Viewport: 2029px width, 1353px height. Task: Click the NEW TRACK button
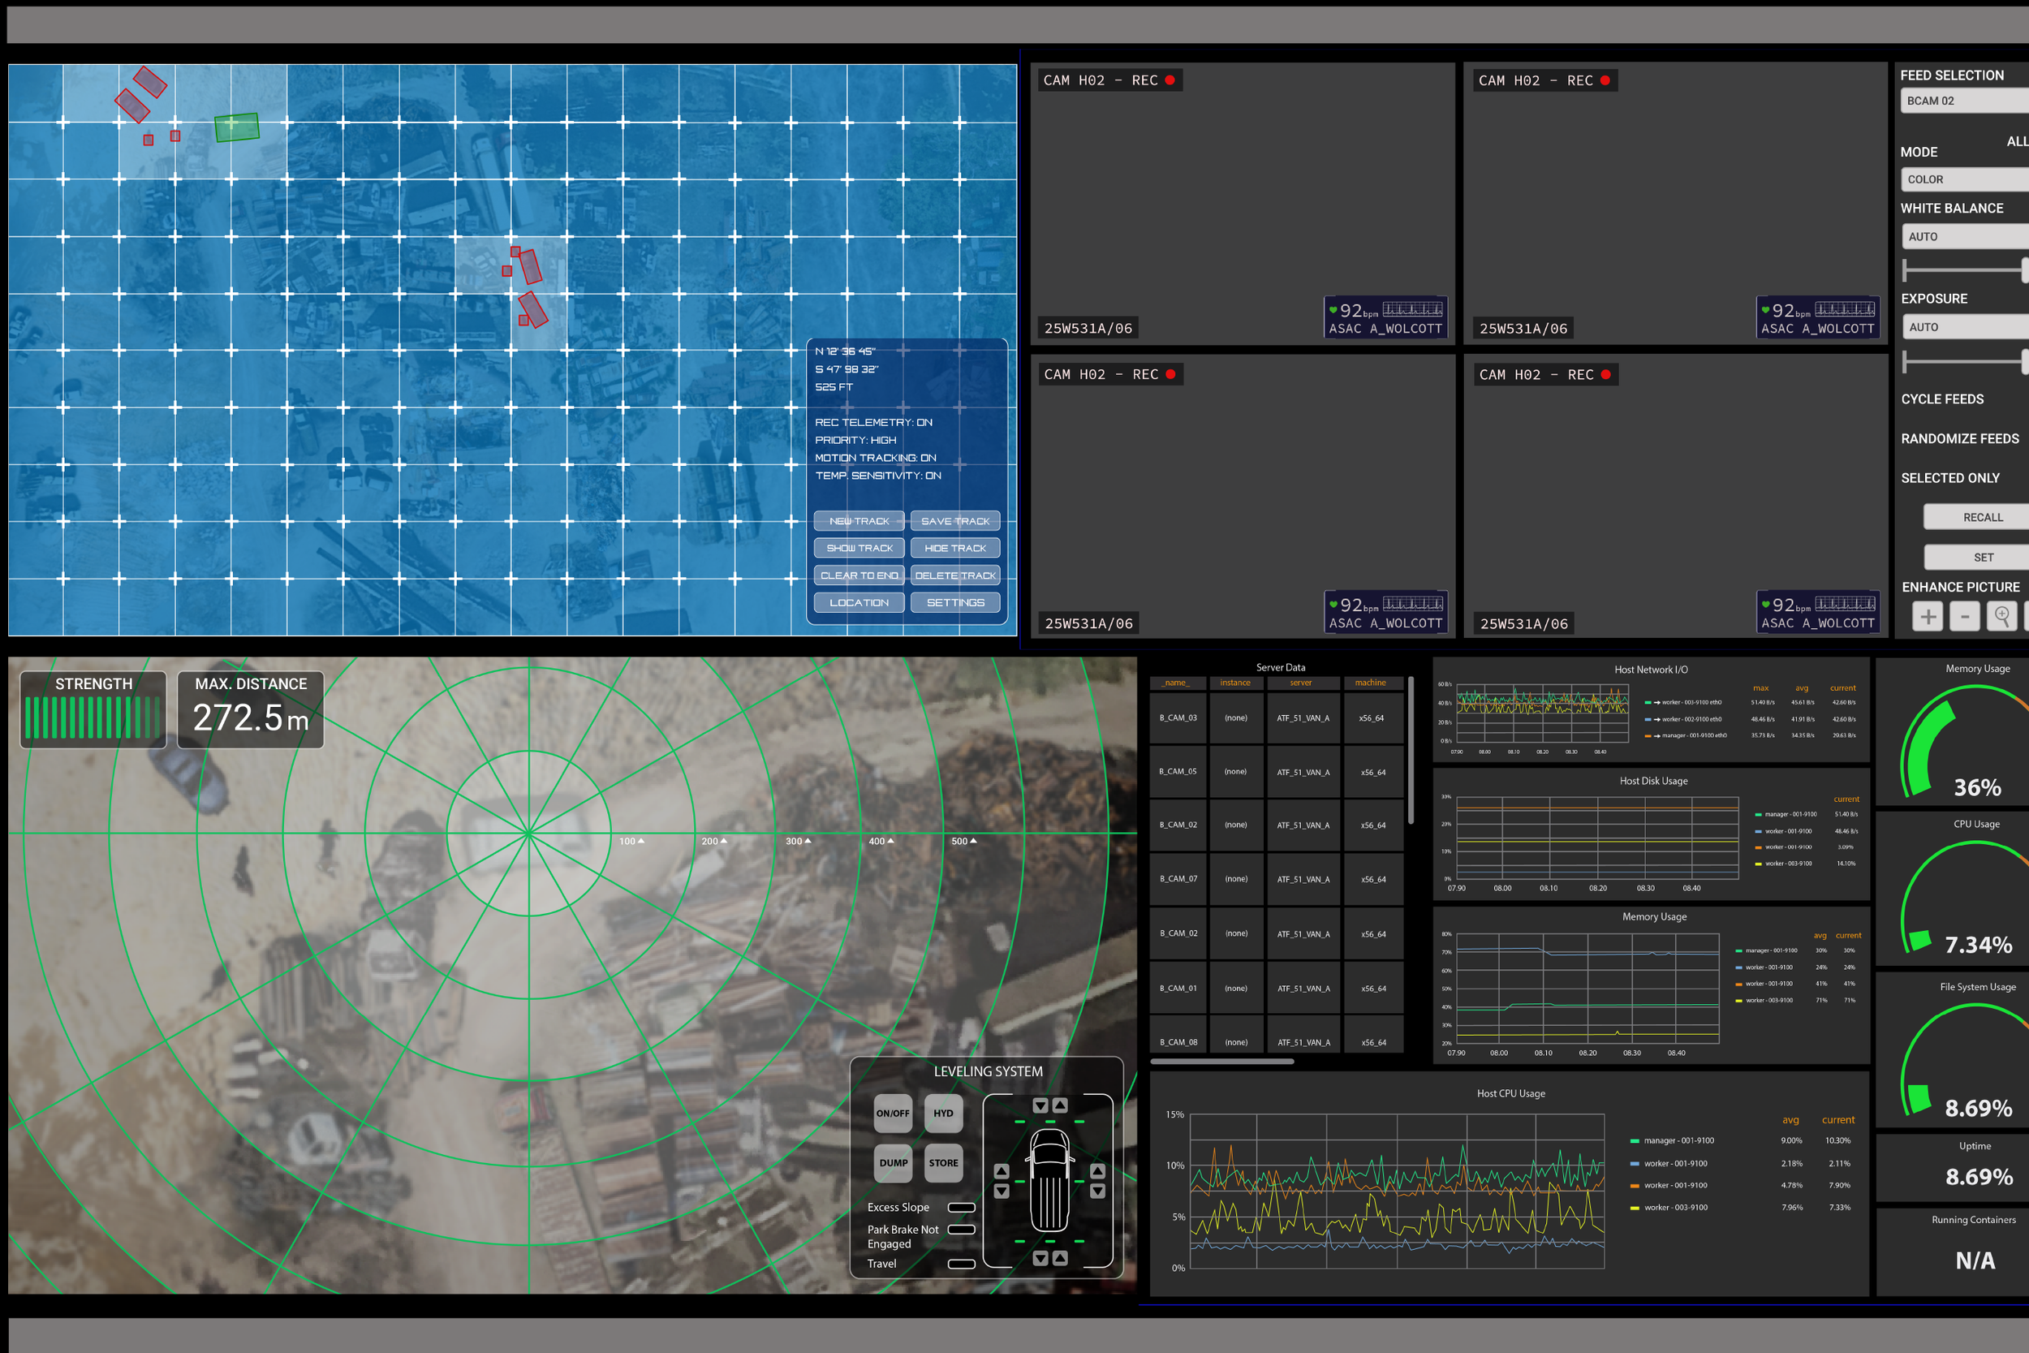tap(859, 521)
